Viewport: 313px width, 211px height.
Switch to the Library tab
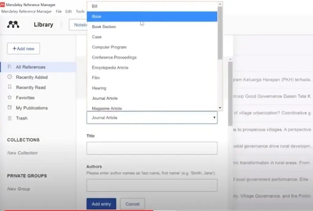[x=43, y=24]
